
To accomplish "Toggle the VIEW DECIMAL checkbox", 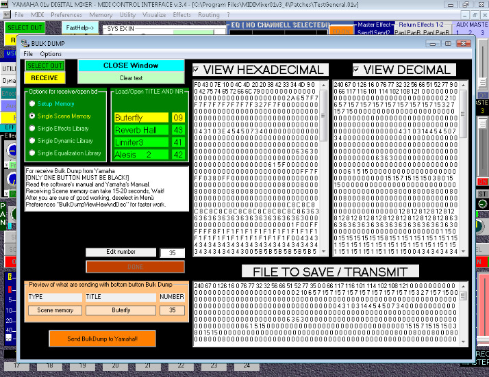I will pos(356,69).
